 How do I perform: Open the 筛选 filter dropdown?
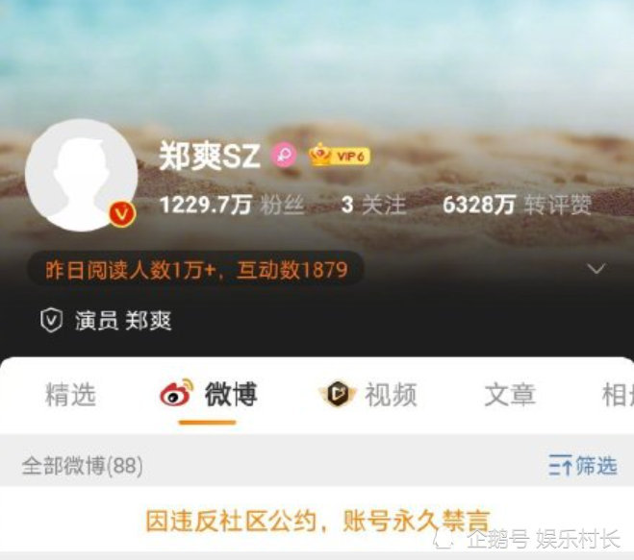pos(583,465)
